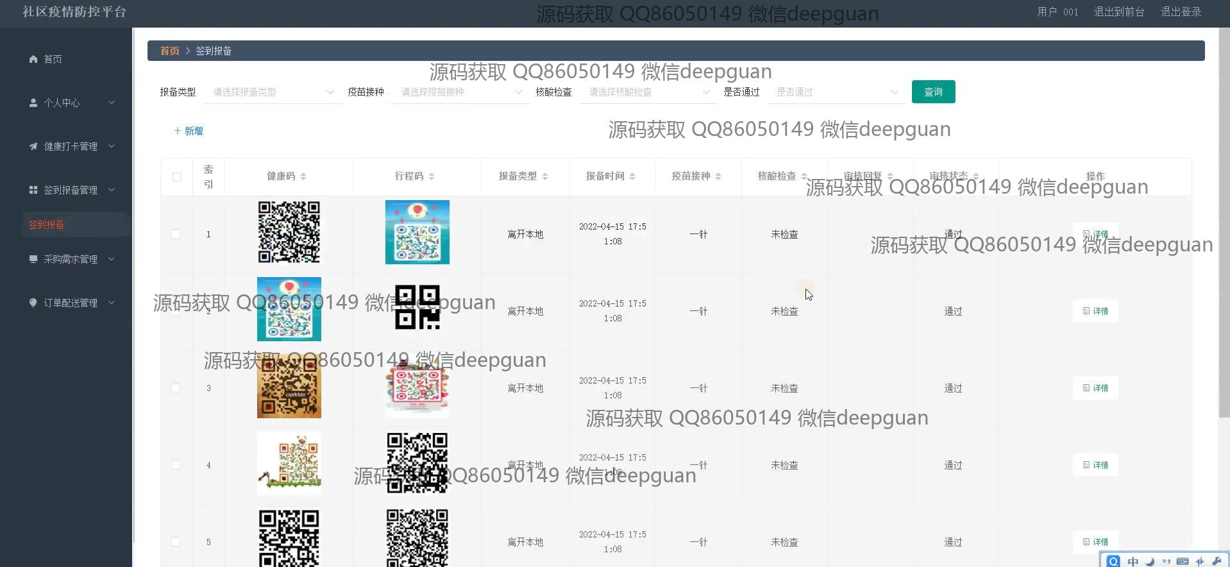The width and height of the screenshot is (1230, 567).
Task: Click the 个人中心 user icon in sidebar
Action: pos(33,103)
